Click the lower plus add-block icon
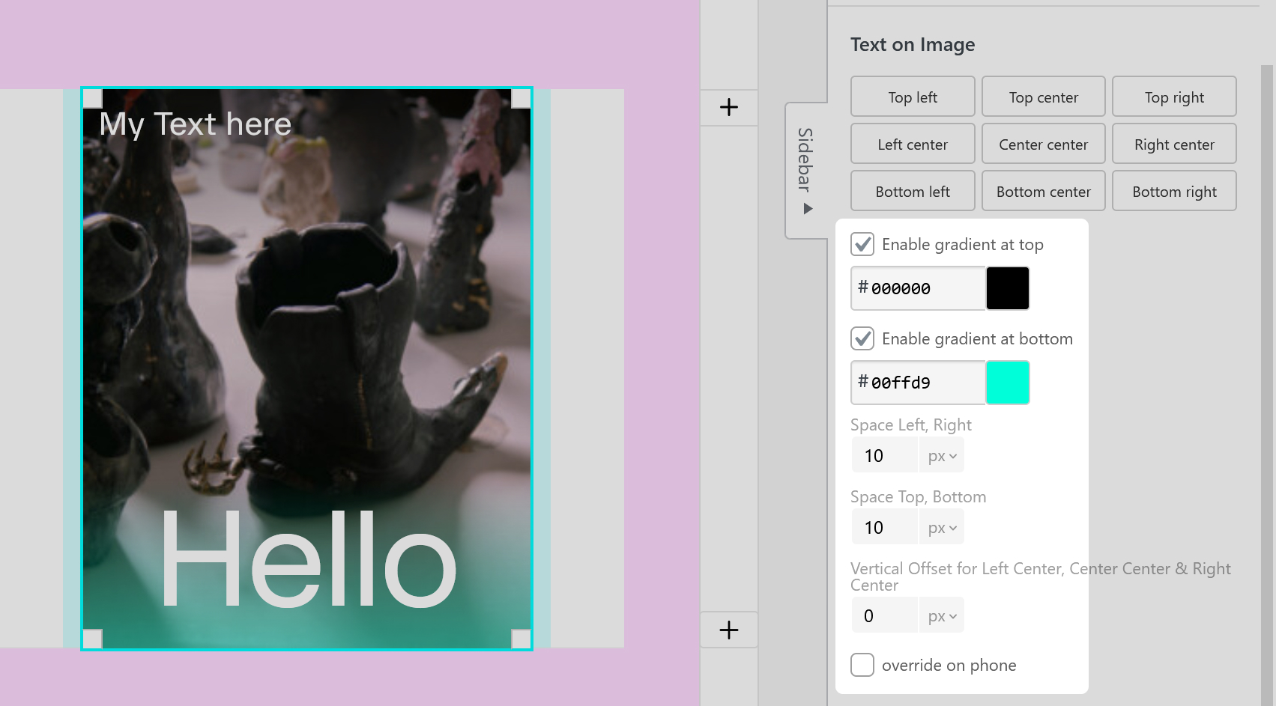Image resolution: width=1276 pixels, height=706 pixels. tap(728, 630)
